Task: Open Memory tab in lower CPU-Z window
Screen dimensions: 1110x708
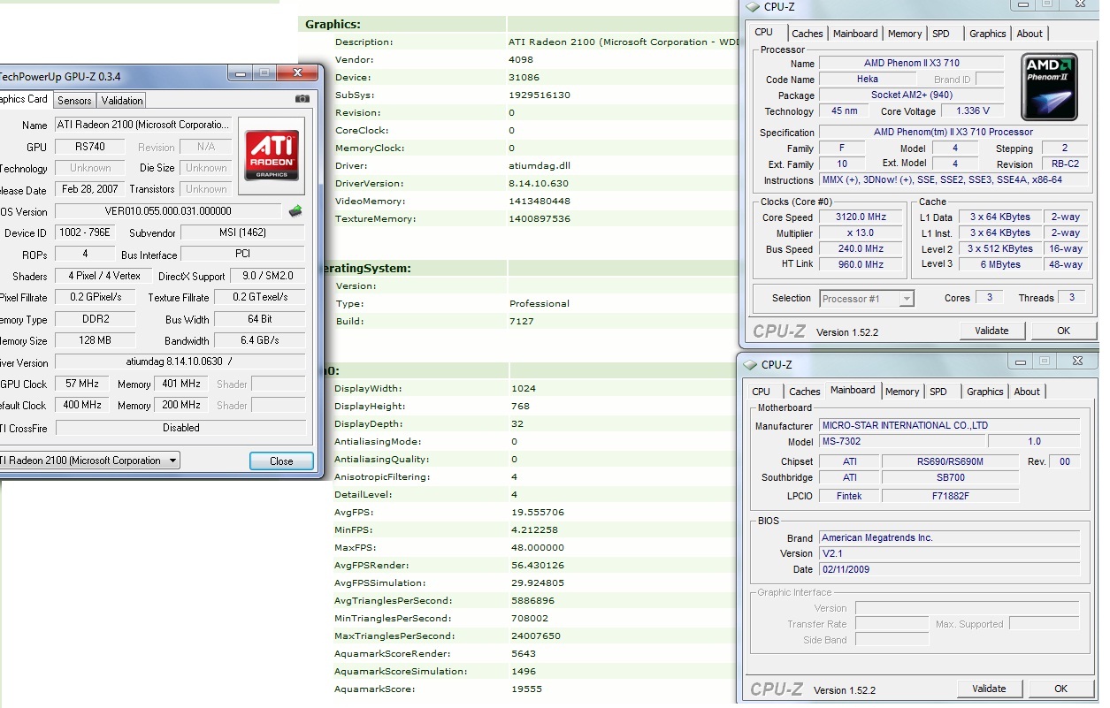Action: [x=902, y=392]
